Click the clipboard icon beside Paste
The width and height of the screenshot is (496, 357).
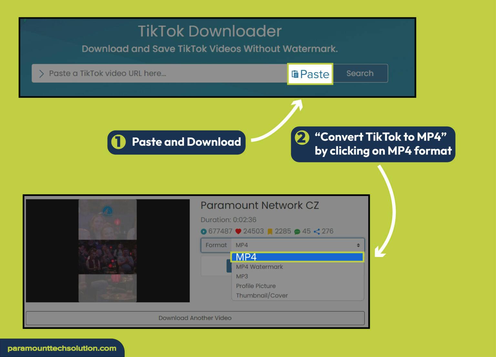pos(295,74)
